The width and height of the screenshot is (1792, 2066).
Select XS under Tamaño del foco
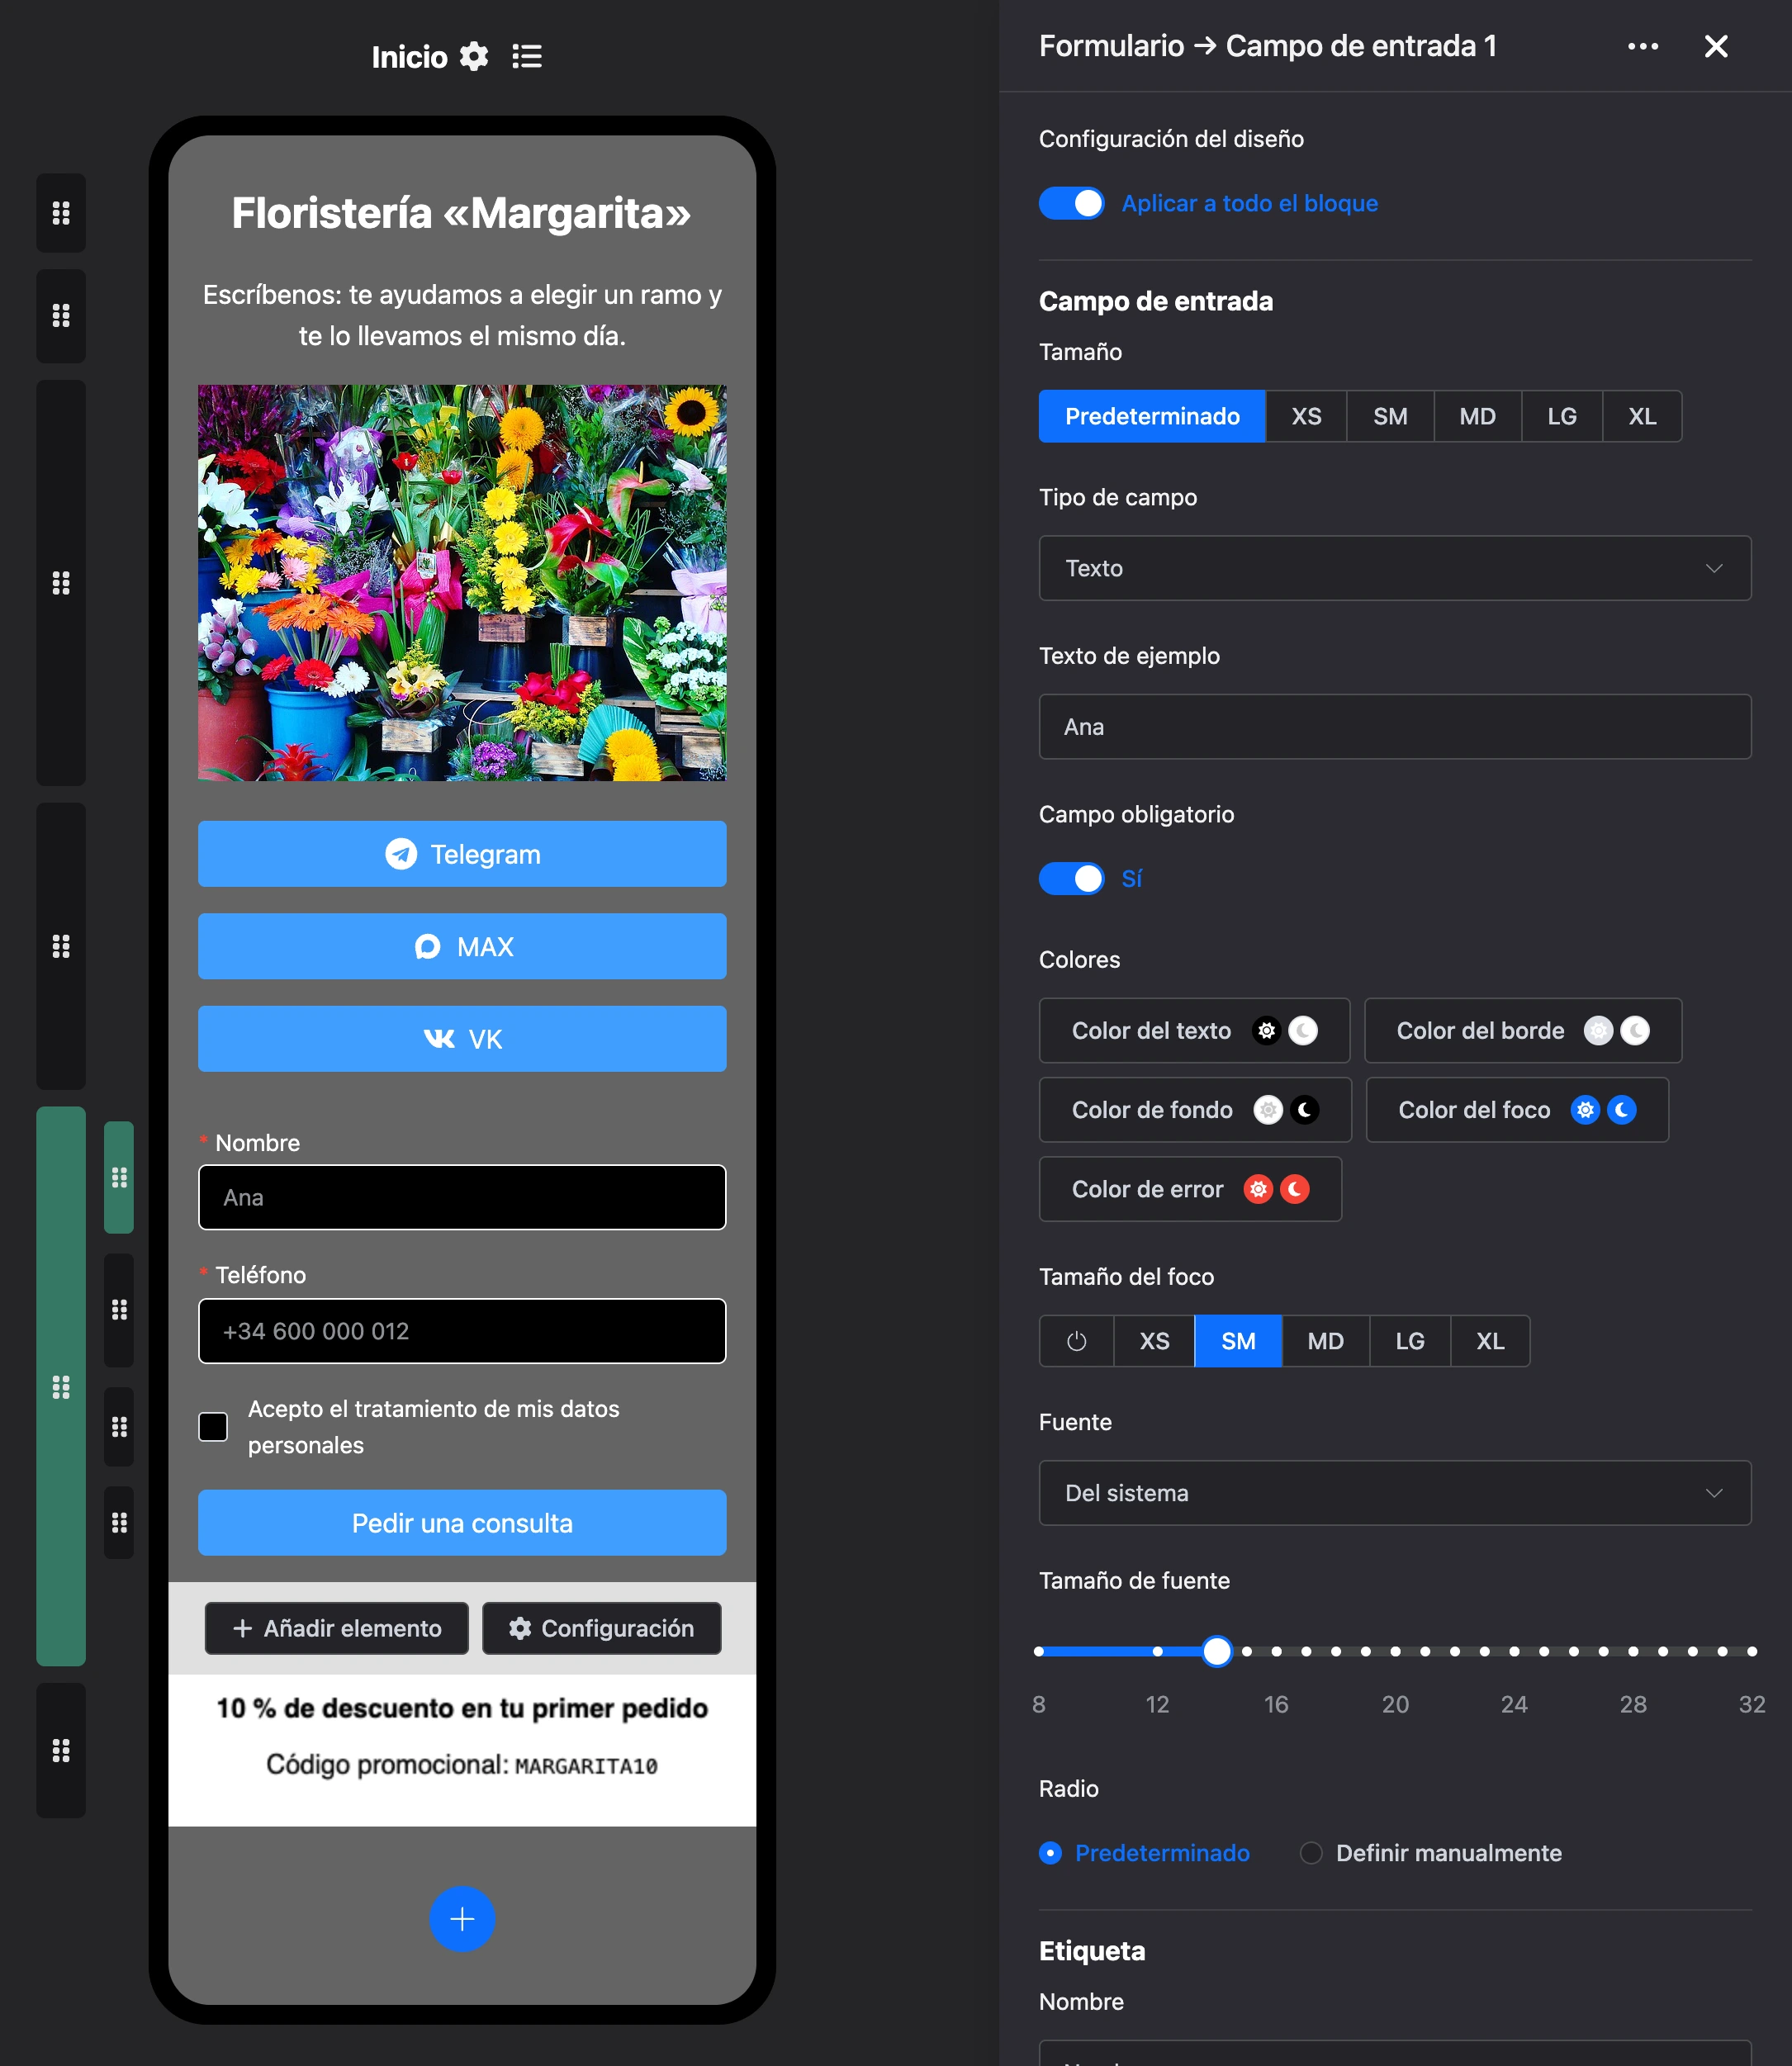click(1154, 1341)
